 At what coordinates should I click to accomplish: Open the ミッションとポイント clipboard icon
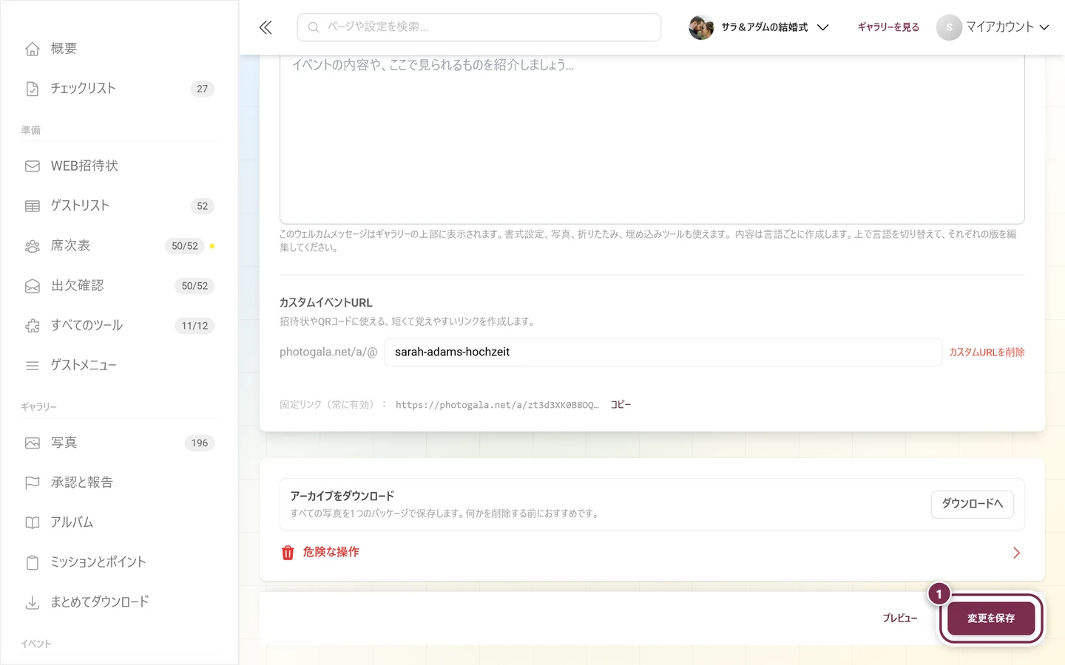tap(33, 563)
